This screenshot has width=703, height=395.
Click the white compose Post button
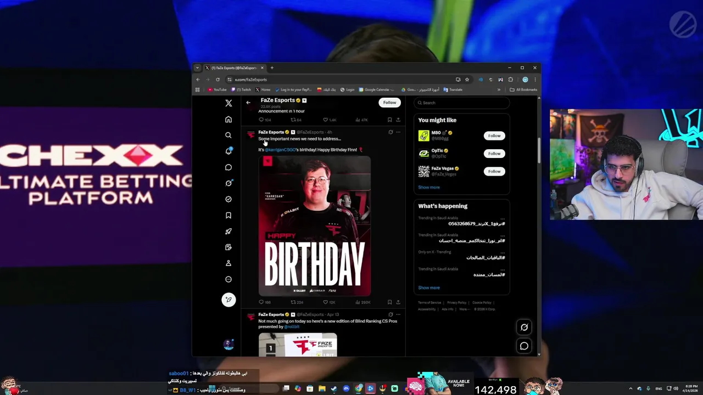tap(228, 300)
